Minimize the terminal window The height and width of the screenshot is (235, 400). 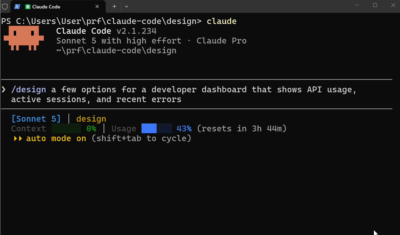coord(357,5)
